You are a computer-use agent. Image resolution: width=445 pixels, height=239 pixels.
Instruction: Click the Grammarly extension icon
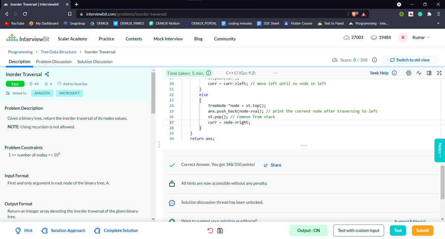point(420,14)
